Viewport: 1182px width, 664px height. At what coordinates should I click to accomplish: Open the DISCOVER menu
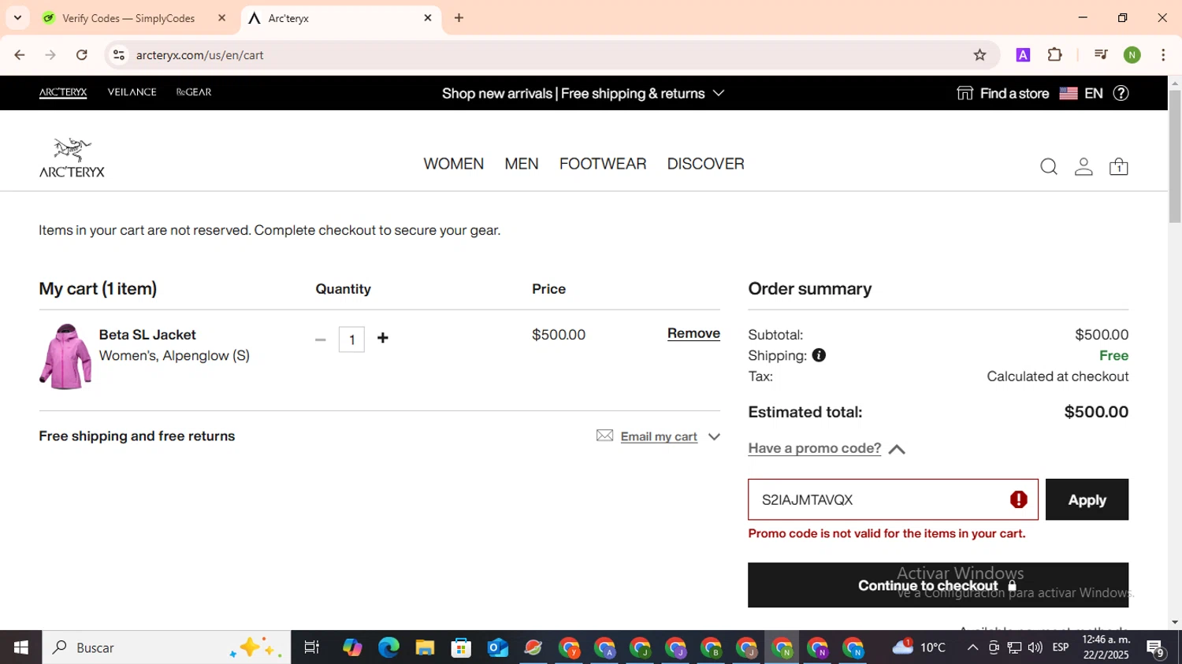point(705,164)
